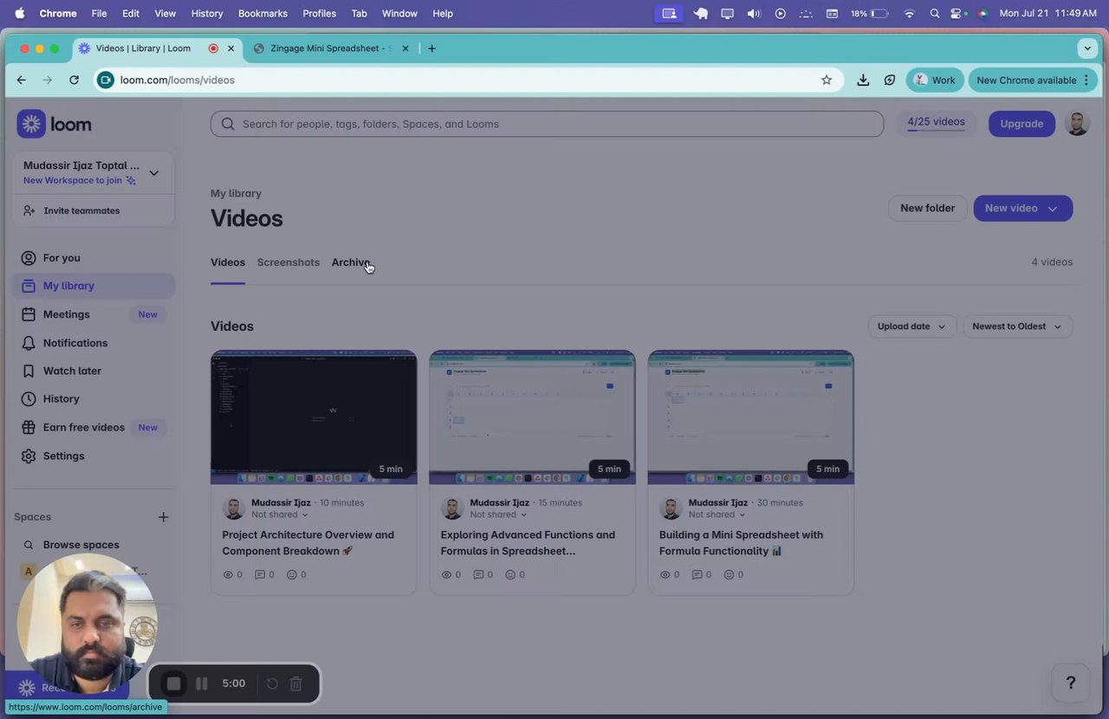Viewport: 1109px width, 719px height.
Task: Open the new browser tab button
Action: [x=432, y=49]
